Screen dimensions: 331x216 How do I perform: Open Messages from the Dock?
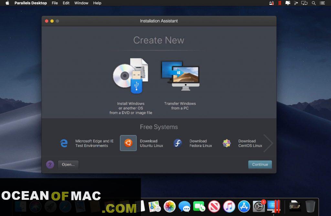pyautogui.click(x=184, y=206)
